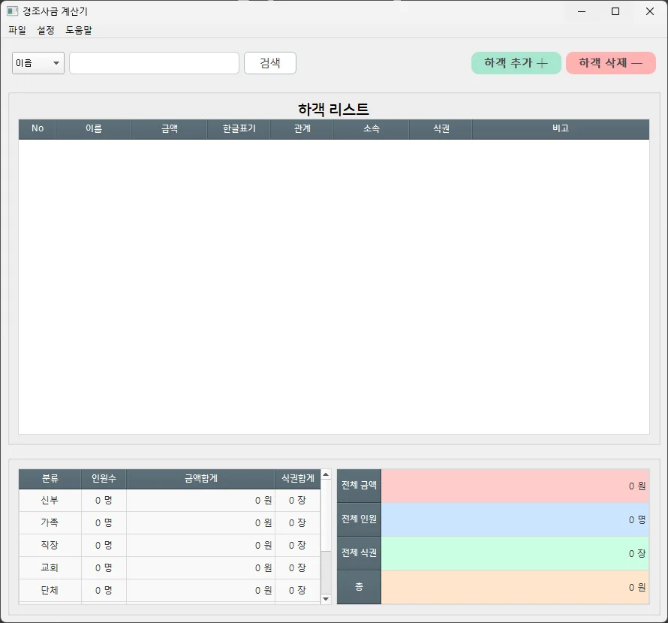Sort by the 이름 column header
This screenshot has height=623, width=668.
coord(93,128)
